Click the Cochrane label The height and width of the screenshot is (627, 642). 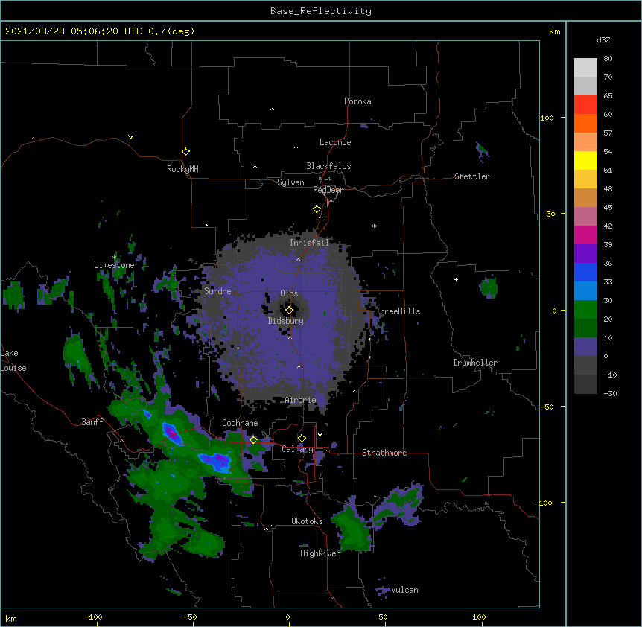(x=240, y=423)
